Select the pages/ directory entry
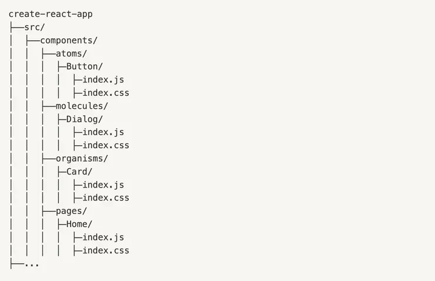Screen dimensions: 435x281 point(71,211)
